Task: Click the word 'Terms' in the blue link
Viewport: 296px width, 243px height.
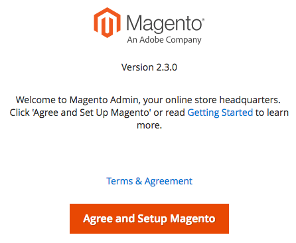Action: tap(119, 181)
